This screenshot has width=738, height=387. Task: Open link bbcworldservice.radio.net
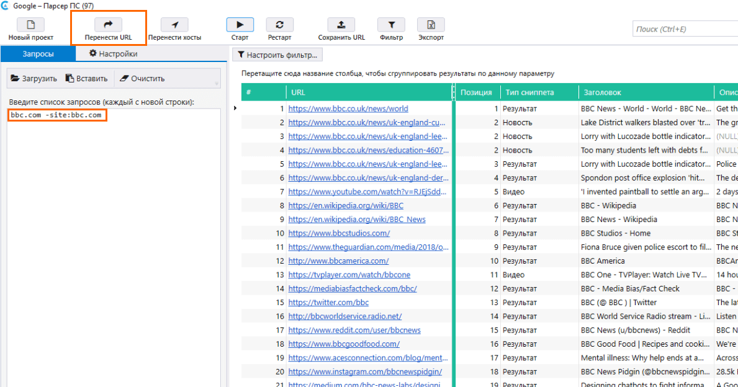pos(345,316)
